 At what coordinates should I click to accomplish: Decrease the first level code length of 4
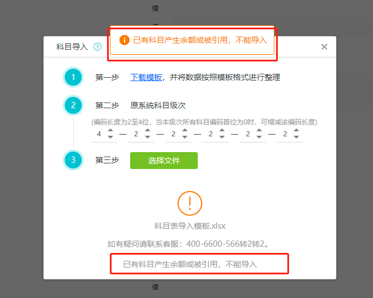[110, 137]
